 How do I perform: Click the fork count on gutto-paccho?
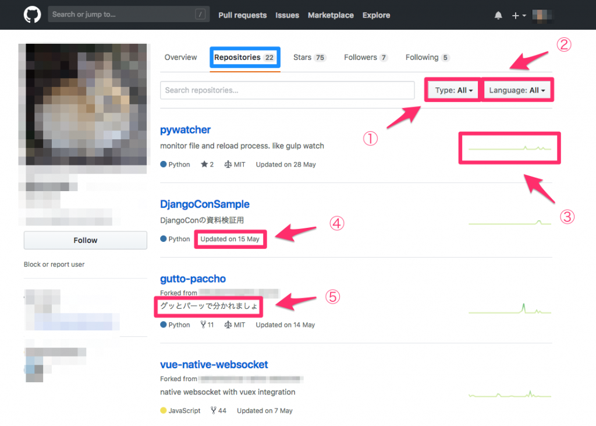tap(207, 325)
